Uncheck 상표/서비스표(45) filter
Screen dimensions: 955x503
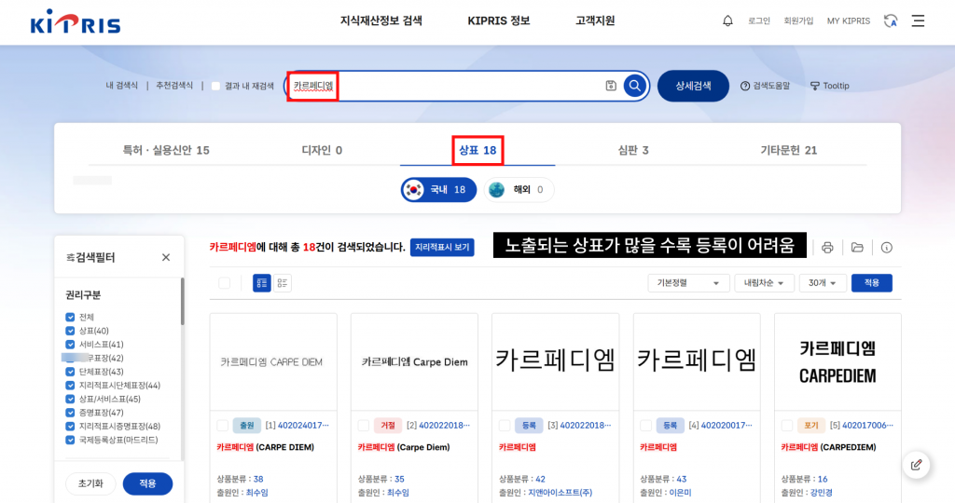70,399
